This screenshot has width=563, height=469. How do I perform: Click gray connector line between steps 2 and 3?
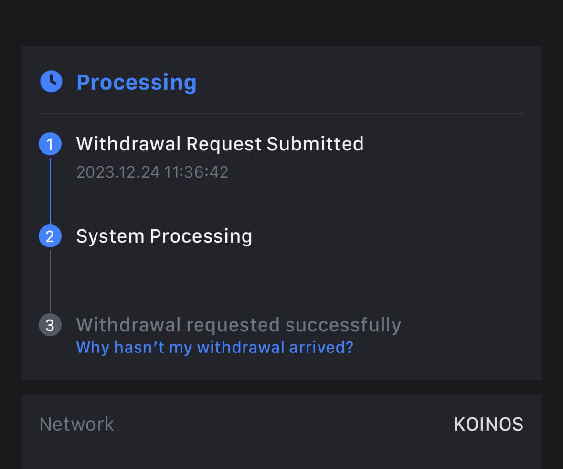[50, 281]
